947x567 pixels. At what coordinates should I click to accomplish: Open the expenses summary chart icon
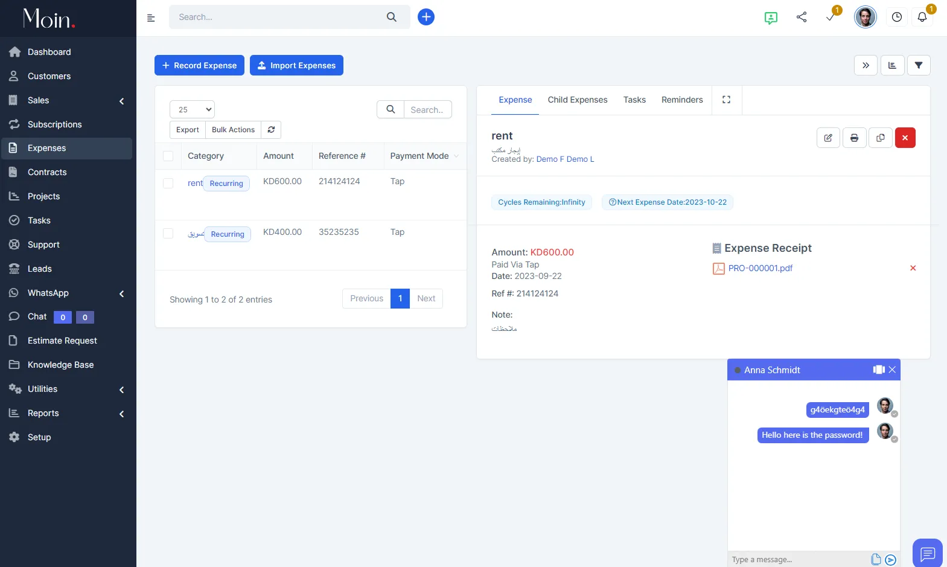point(892,65)
